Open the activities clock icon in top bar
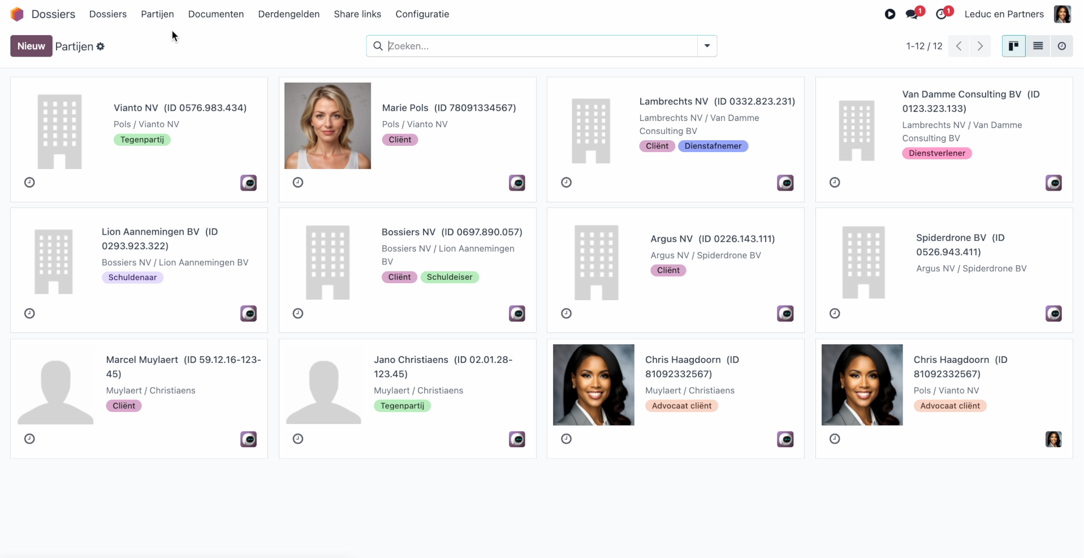The image size is (1084, 558). point(942,14)
